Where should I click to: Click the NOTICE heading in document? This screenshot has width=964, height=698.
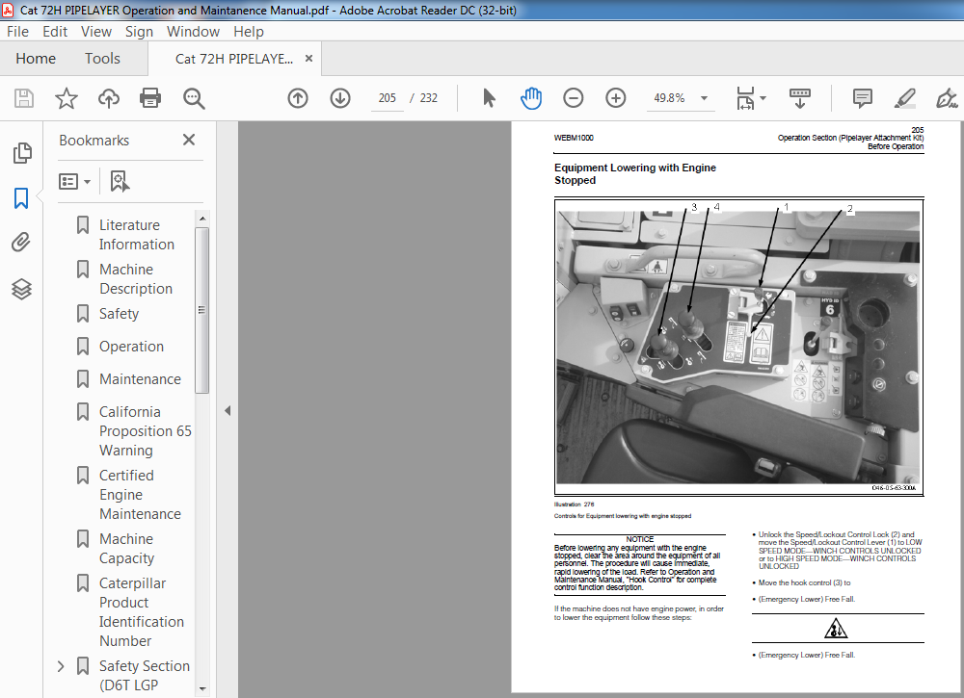639,539
